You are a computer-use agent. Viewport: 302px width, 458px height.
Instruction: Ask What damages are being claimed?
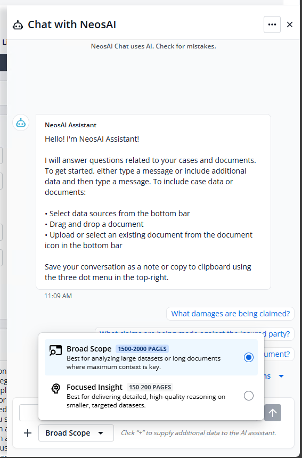pos(231,314)
